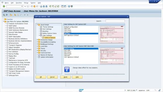163x92 pixels.
Task: Collapse the Color Settings node
Action: pyautogui.click(x=39, y=36)
